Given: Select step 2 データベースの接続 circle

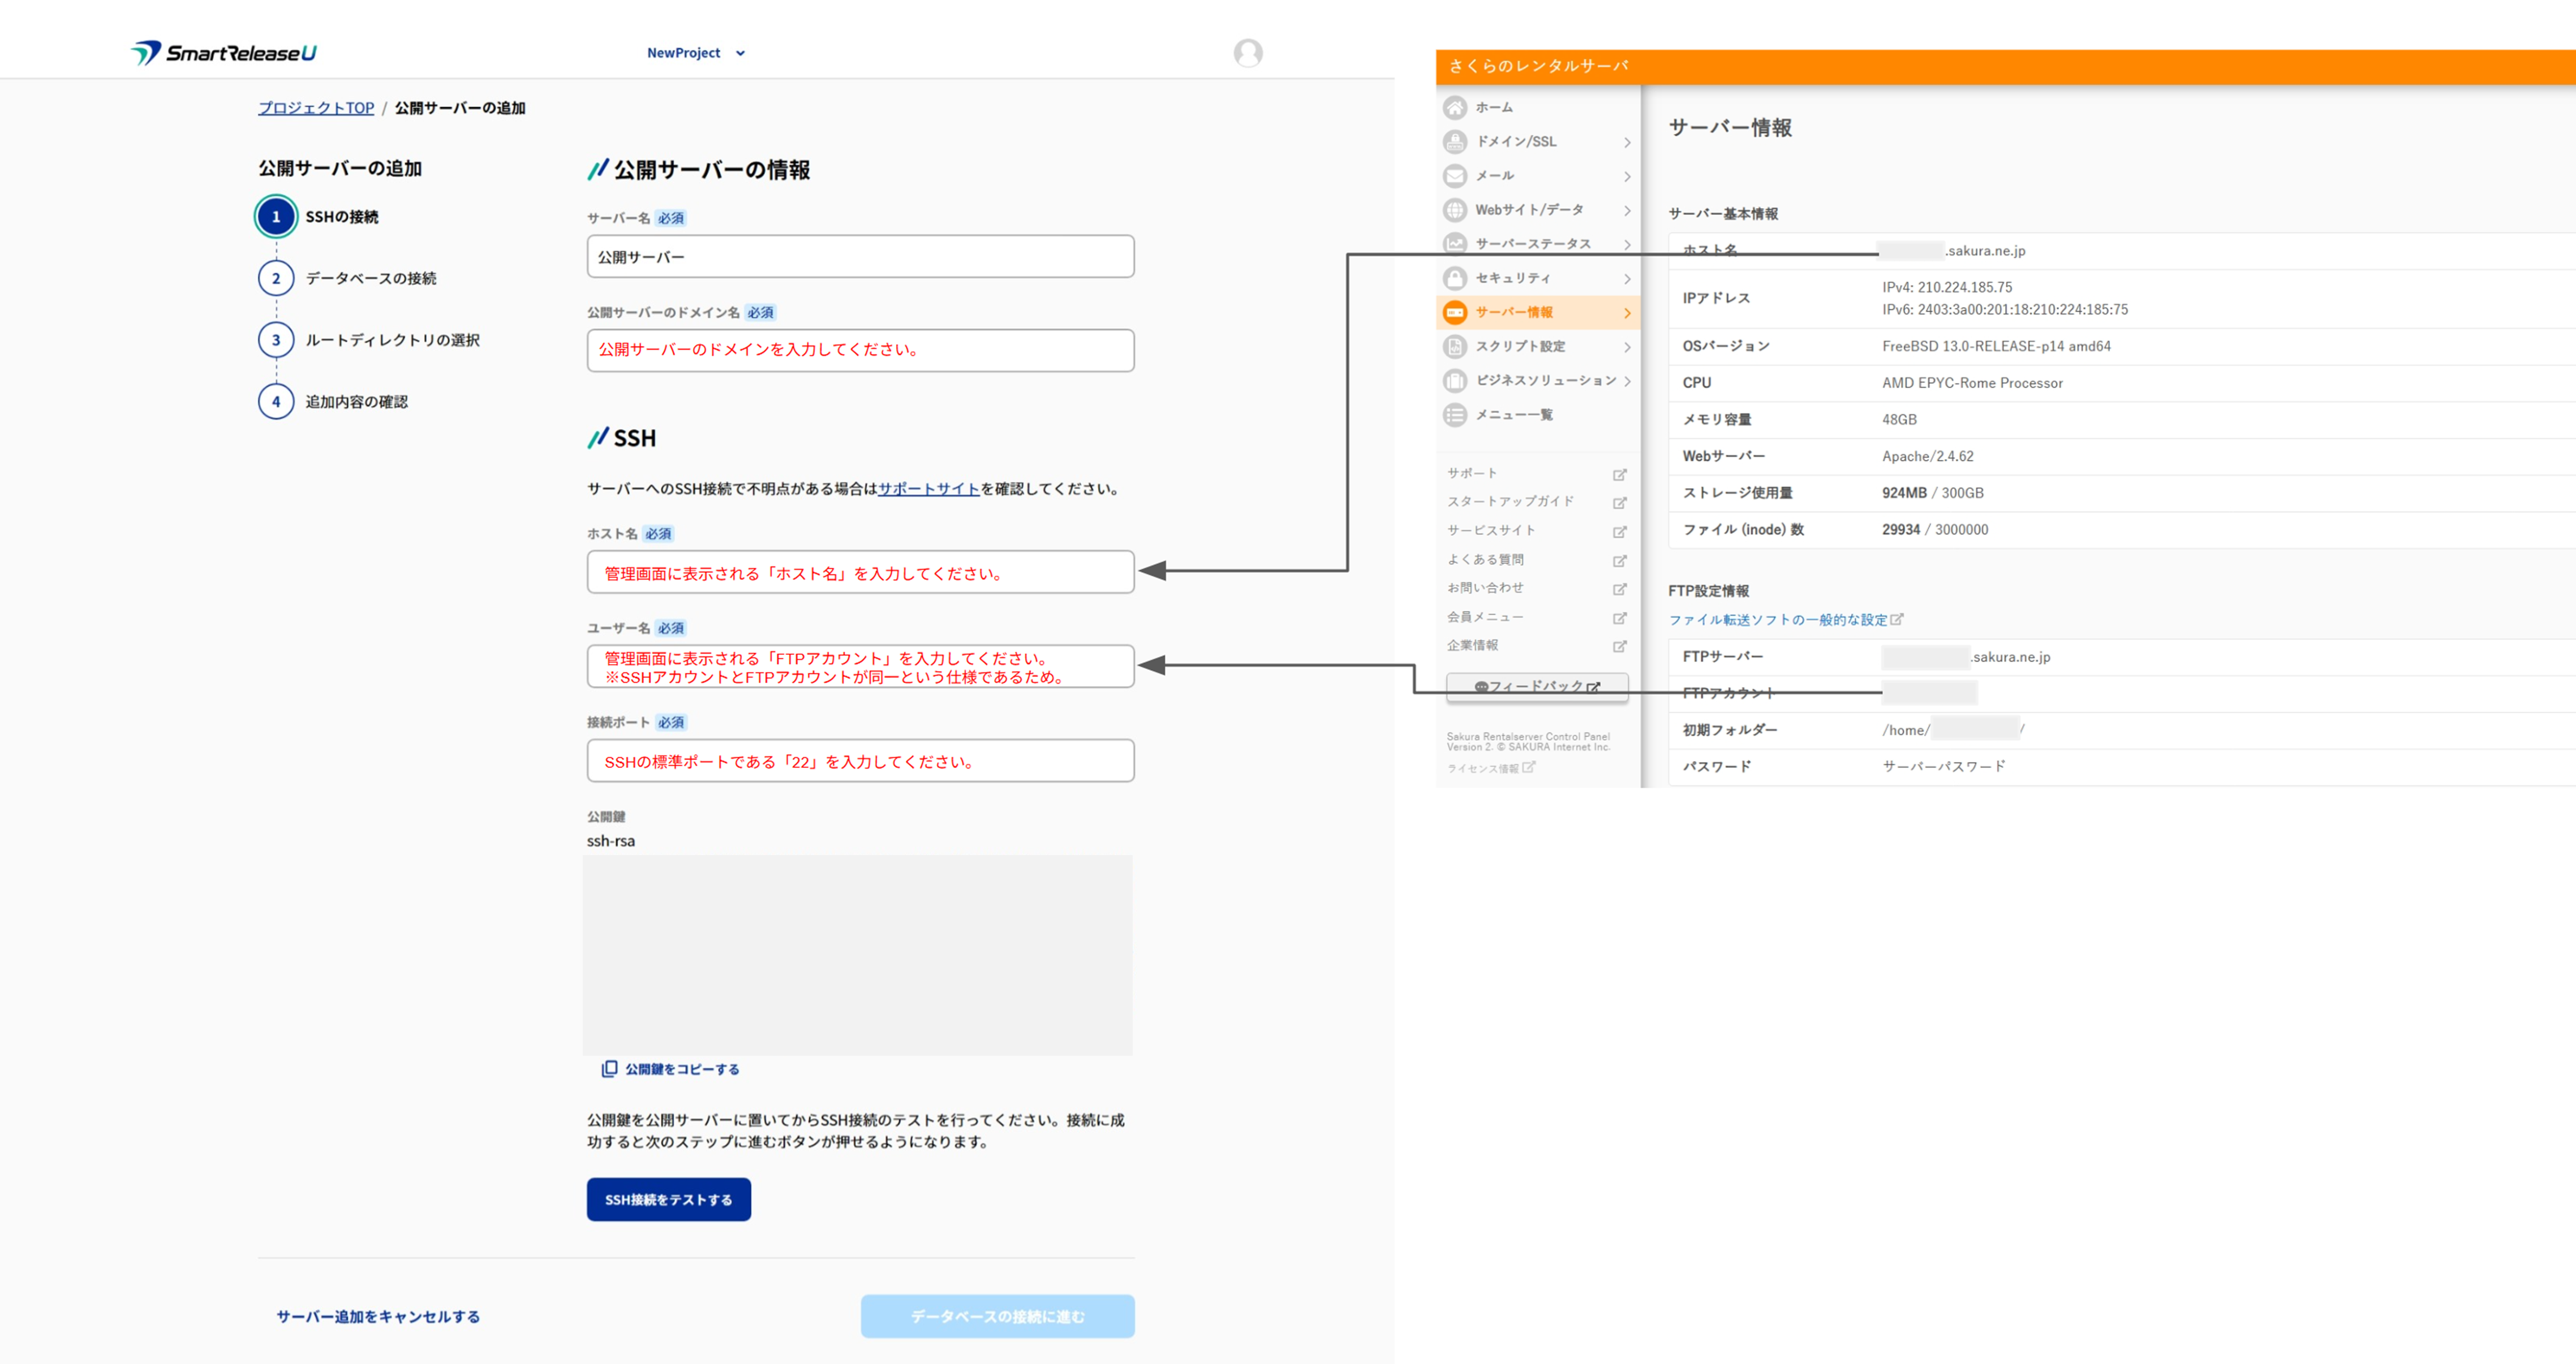Looking at the screenshot, I should coord(276,279).
